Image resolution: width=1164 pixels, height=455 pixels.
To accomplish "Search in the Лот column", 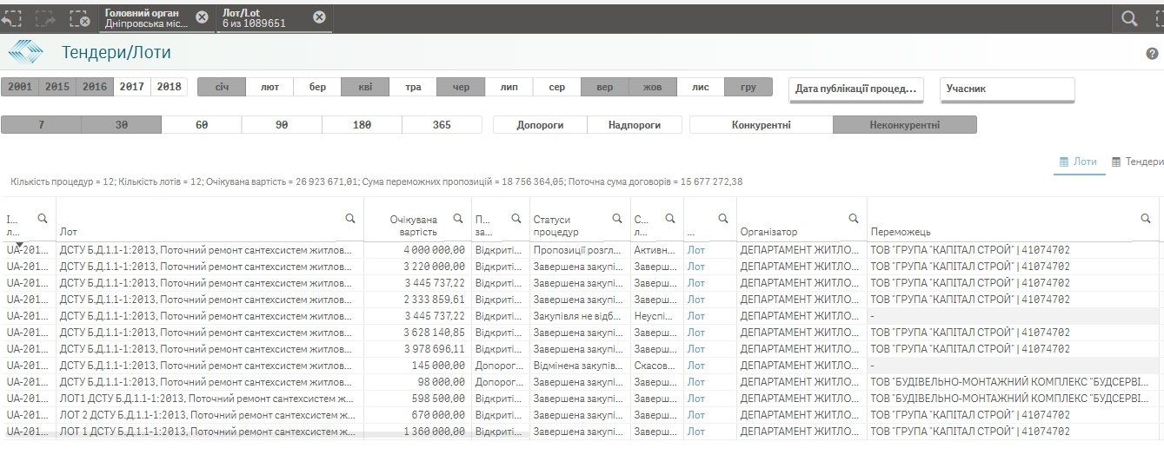I will coord(350,218).
